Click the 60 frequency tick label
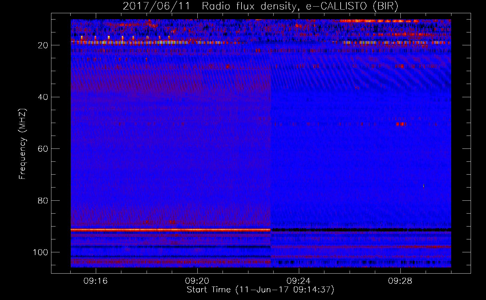Viewport: 486px width, 300px height. coord(43,149)
